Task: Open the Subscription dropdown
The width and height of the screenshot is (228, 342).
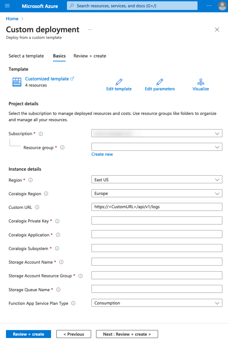Action: (x=157, y=133)
